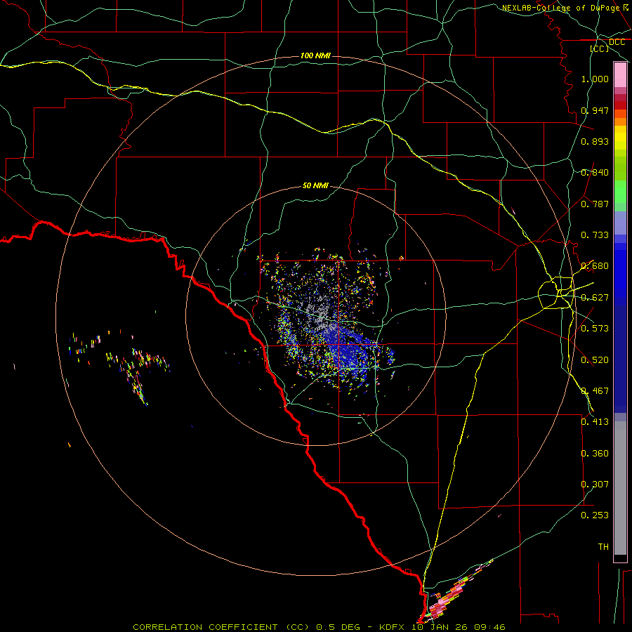The height and width of the screenshot is (632, 632).
Task: Click the 100 NMI range ring label
Action: (x=315, y=55)
